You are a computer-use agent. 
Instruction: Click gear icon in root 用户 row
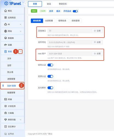95,53
